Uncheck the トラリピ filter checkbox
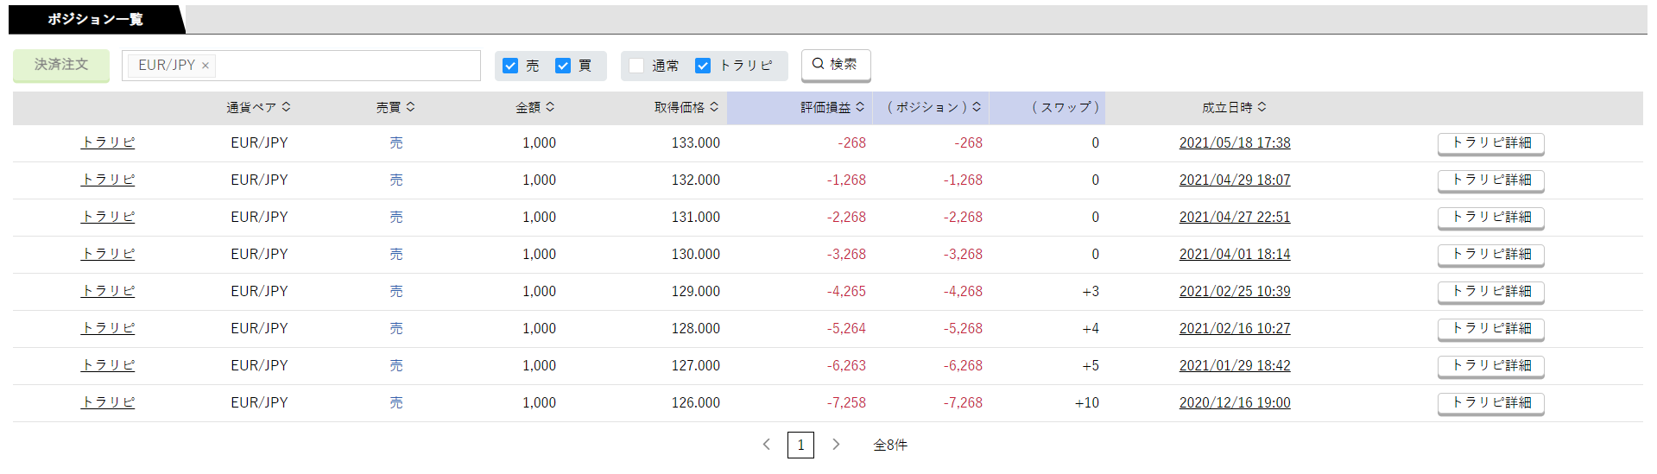The width and height of the screenshot is (1657, 474). tap(703, 66)
